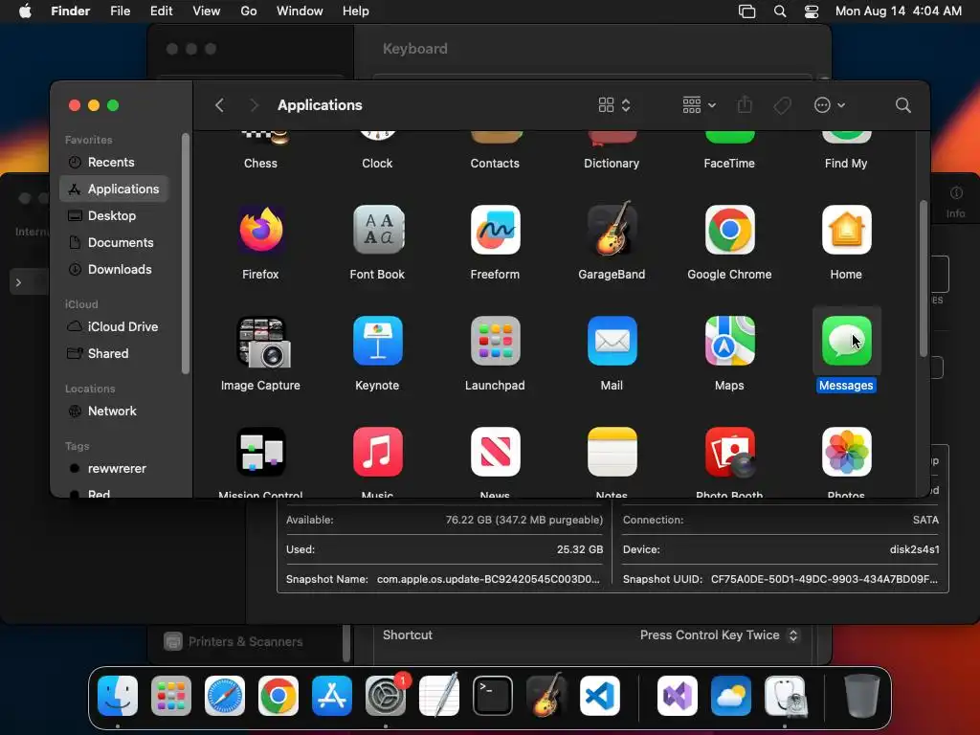Viewport: 980px width, 735px height.
Task: Open Control Center in menu bar
Action: pyautogui.click(x=812, y=11)
